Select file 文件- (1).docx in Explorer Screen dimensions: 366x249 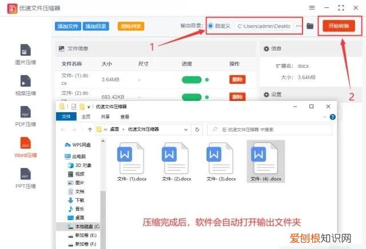click(132, 162)
